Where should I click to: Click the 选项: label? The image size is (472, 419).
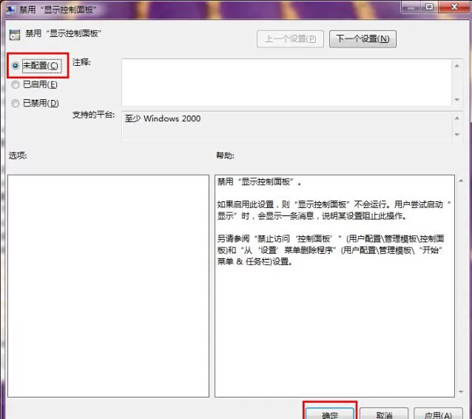18,155
